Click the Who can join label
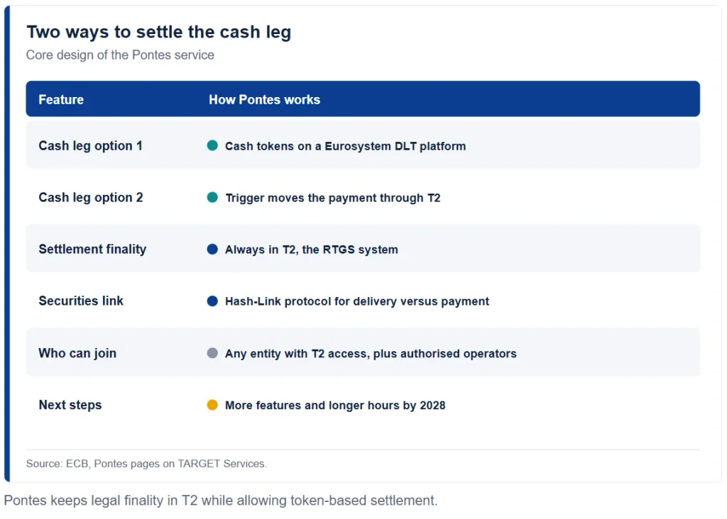The height and width of the screenshot is (519, 727). [x=77, y=353]
